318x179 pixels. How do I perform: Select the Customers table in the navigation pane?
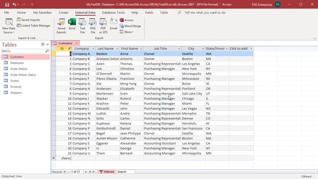(x=25, y=57)
